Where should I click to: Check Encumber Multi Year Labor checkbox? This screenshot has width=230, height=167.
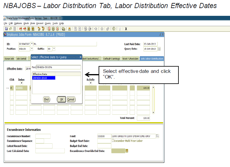pos(113,141)
